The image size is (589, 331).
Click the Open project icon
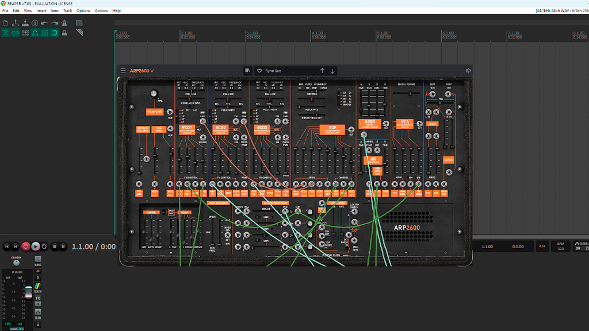[x=16, y=23]
